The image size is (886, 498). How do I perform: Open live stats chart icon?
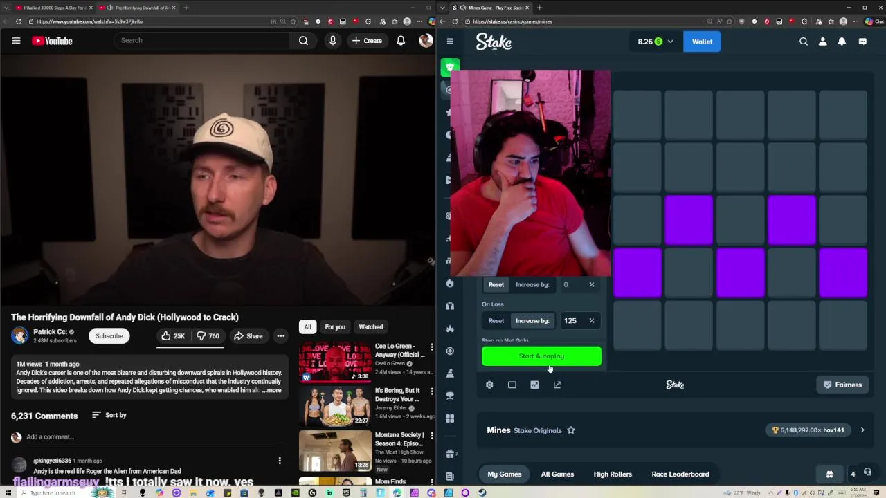pos(534,385)
